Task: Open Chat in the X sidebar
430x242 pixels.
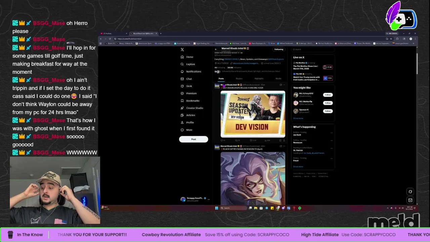Action: (186, 79)
